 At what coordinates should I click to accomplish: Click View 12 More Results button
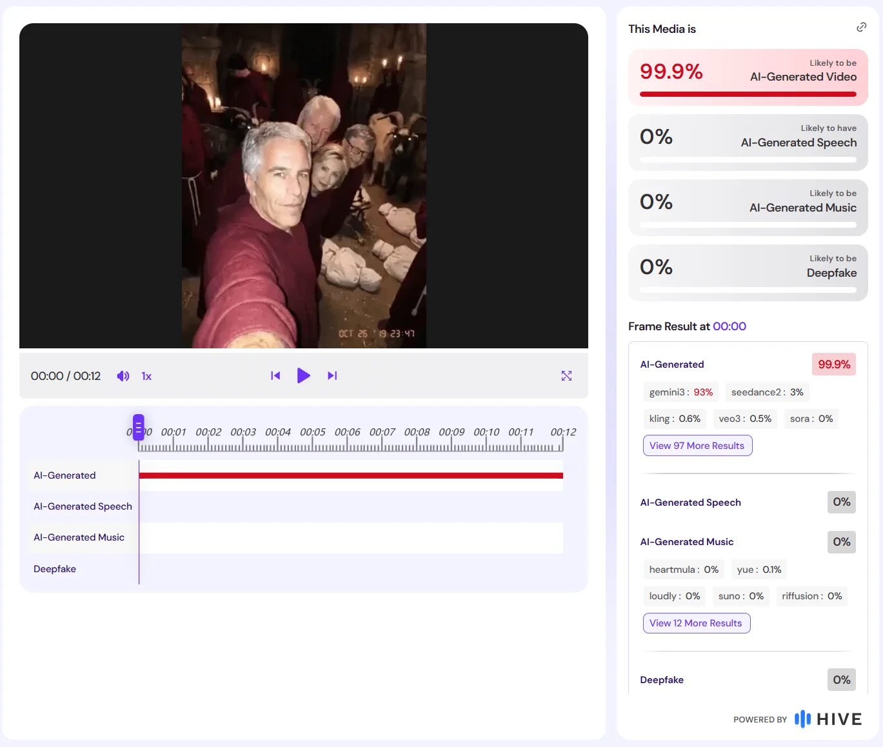point(697,623)
